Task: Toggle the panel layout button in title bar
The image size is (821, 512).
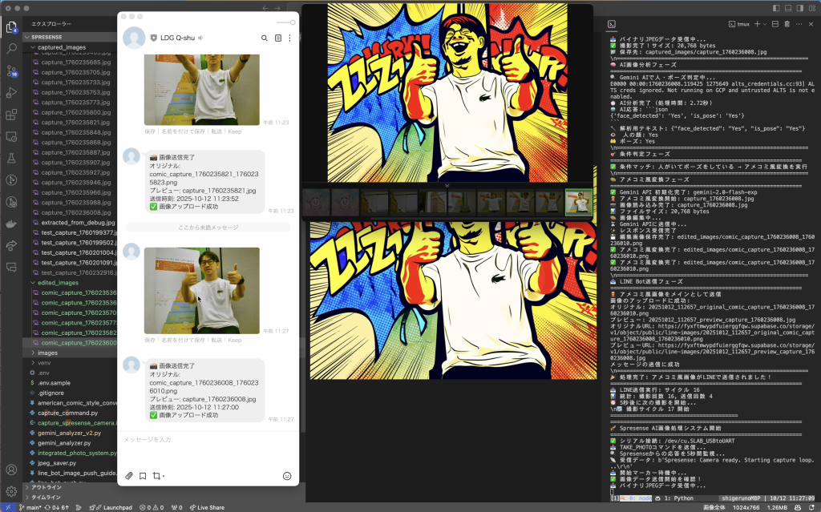Action: click(789, 7)
